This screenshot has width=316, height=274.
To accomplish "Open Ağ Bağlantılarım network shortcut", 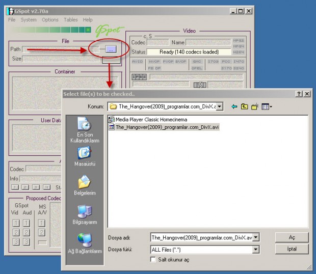I will coord(85,243).
